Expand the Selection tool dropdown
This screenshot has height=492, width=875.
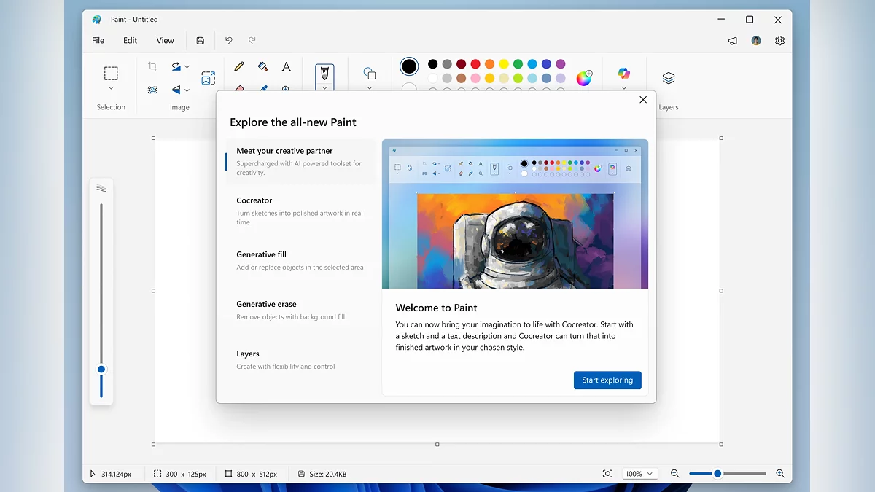click(x=111, y=88)
